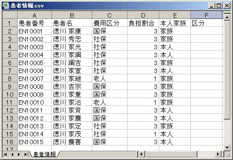Viewport: 233px width, 160px height.
Task: Select 老人 cell in row 11
Action: pyautogui.click(x=109, y=102)
